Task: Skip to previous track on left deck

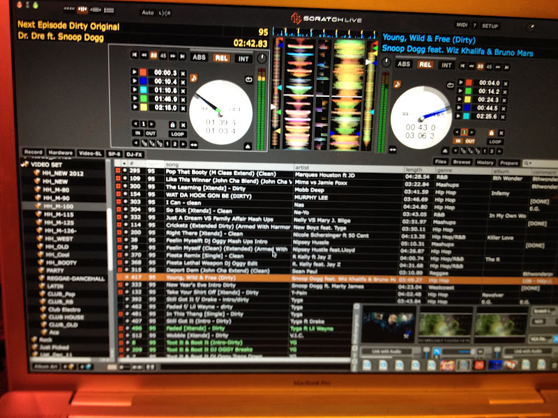Action: (x=134, y=55)
